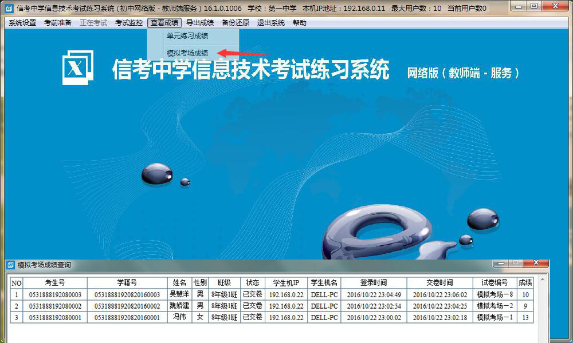Open the 考前准备 menu
573x343 pixels.
pos(58,23)
